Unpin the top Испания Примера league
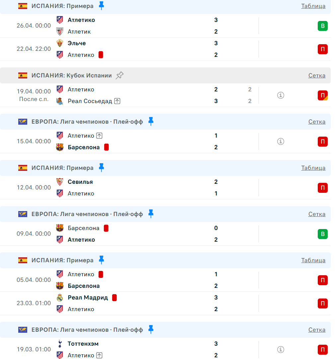The height and width of the screenshot is (359, 336). click(102, 6)
